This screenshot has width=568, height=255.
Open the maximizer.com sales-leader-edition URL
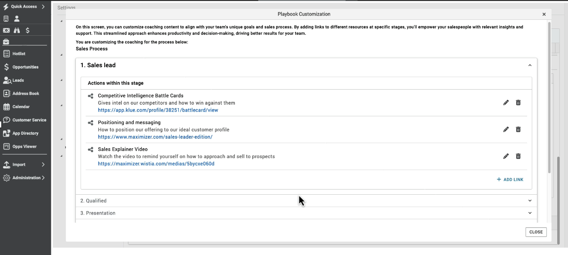pyautogui.click(x=155, y=137)
